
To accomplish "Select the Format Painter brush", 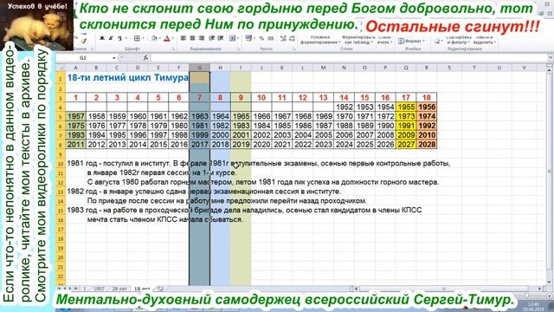I will 83,41.
